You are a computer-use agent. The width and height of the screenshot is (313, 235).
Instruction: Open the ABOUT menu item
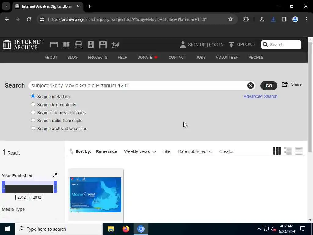[51, 57]
